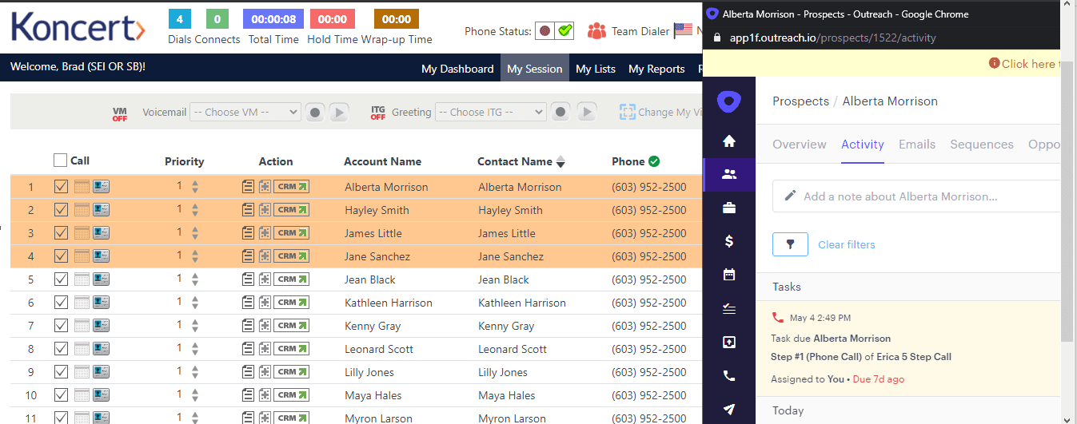Click the filter funnel button
The width and height of the screenshot is (1077, 424).
(x=790, y=244)
